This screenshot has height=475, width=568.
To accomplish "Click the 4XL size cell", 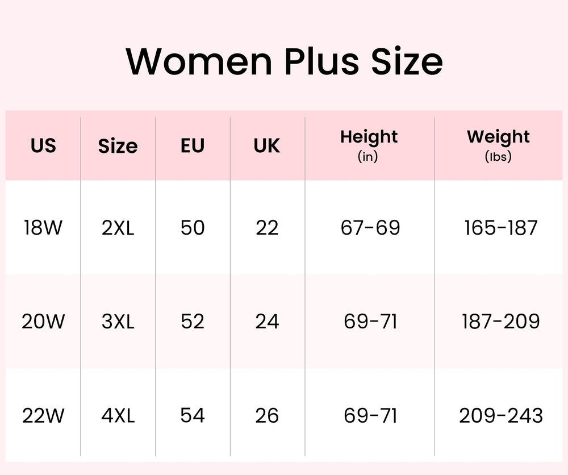I will click(x=118, y=416).
